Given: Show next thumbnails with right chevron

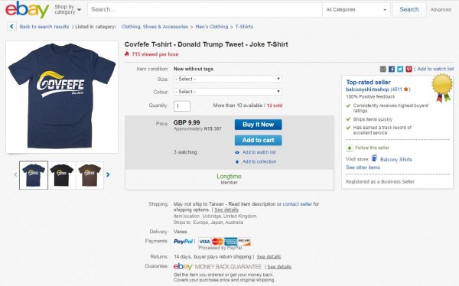Looking at the screenshot, I should 108,175.
